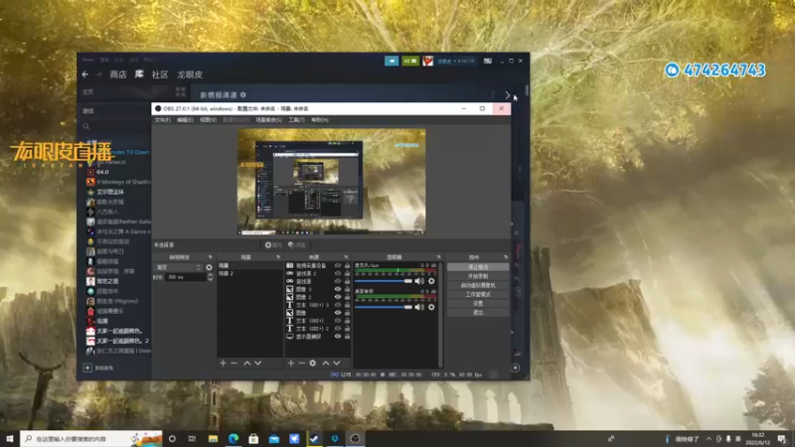
Task: Remove selected scene with minus icon
Action: click(234, 363)
